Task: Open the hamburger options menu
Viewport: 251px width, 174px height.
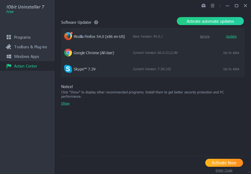Action: [212, 6]
